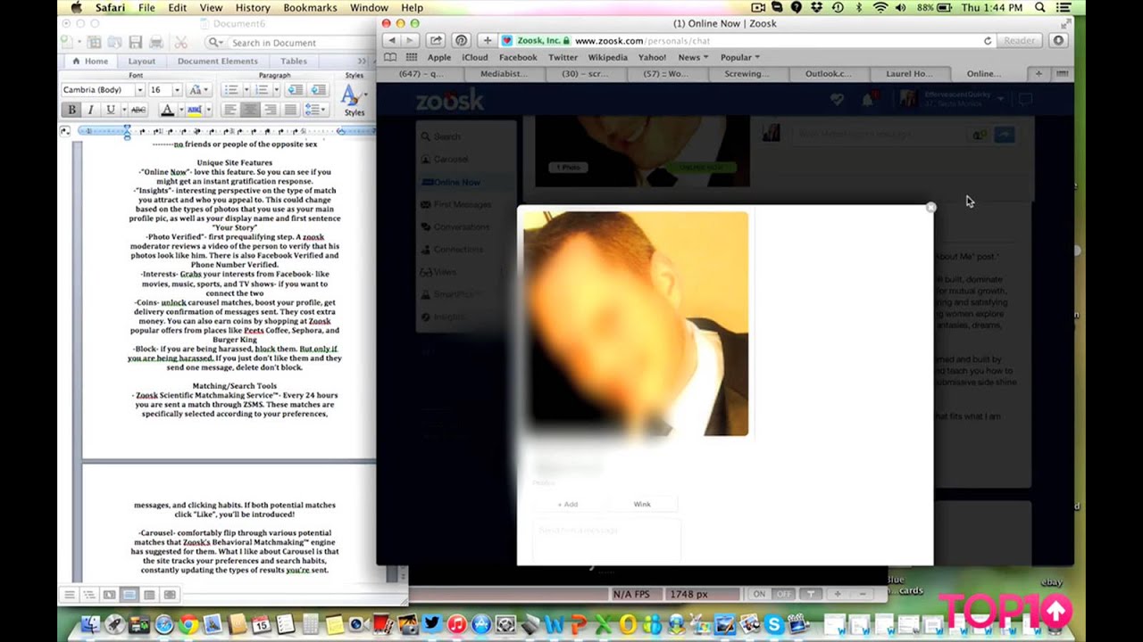
Task: Click the Safari back arrow
Action: [391, 40]
